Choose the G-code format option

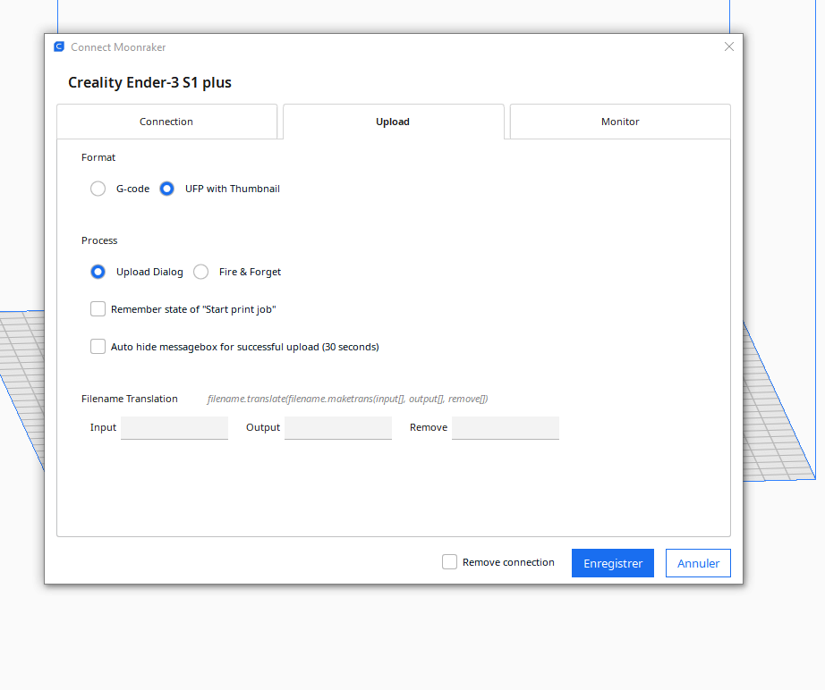tap(98, 189)
